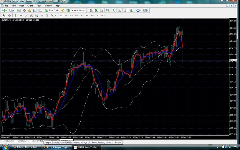Viewport: 240px width, 150px height.
Task: Click the volume icon in system tray
Action: (x=230, y=147)
